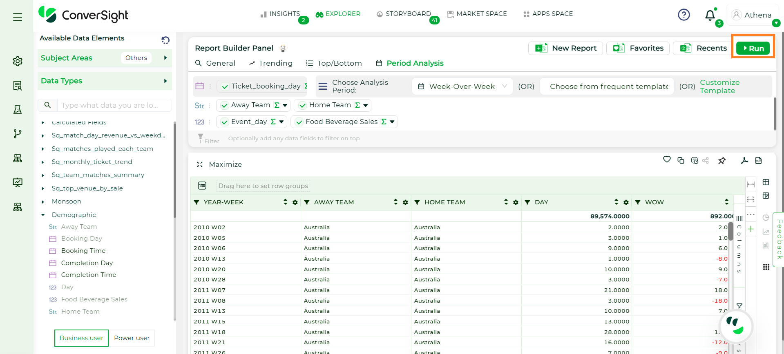Open the Athena profile dropdown

pyautogui.click(x=776, y=23)
